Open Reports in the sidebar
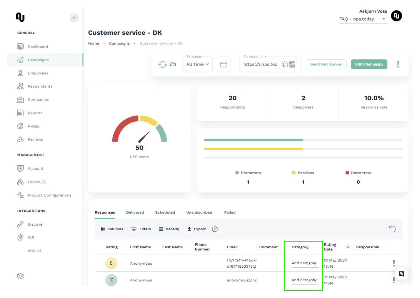The image size is (420, 298). click(35, 113)
